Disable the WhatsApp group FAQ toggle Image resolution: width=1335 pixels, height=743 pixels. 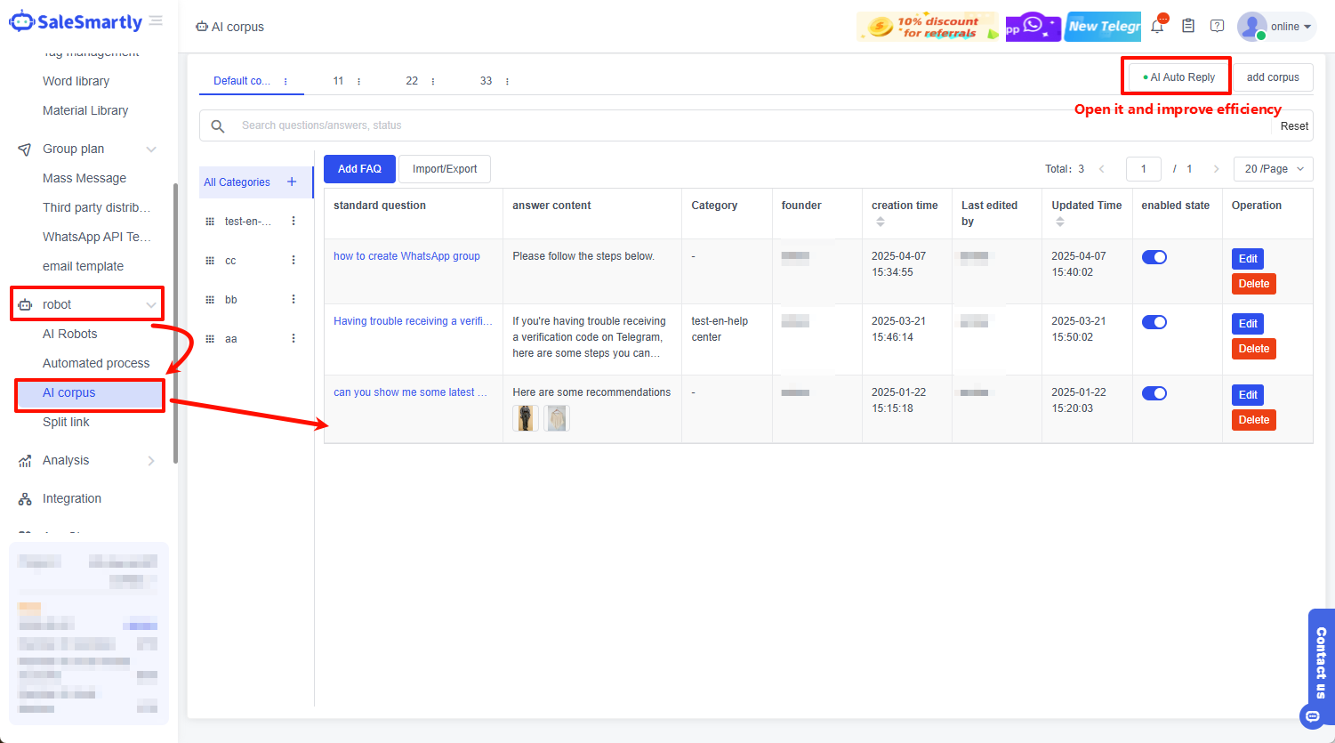tap(1154, 257)
